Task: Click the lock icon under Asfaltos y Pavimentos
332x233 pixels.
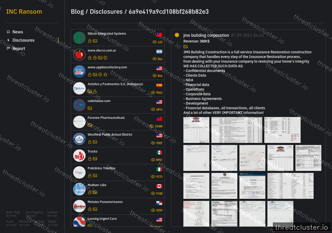Action: tap(95, 91)
